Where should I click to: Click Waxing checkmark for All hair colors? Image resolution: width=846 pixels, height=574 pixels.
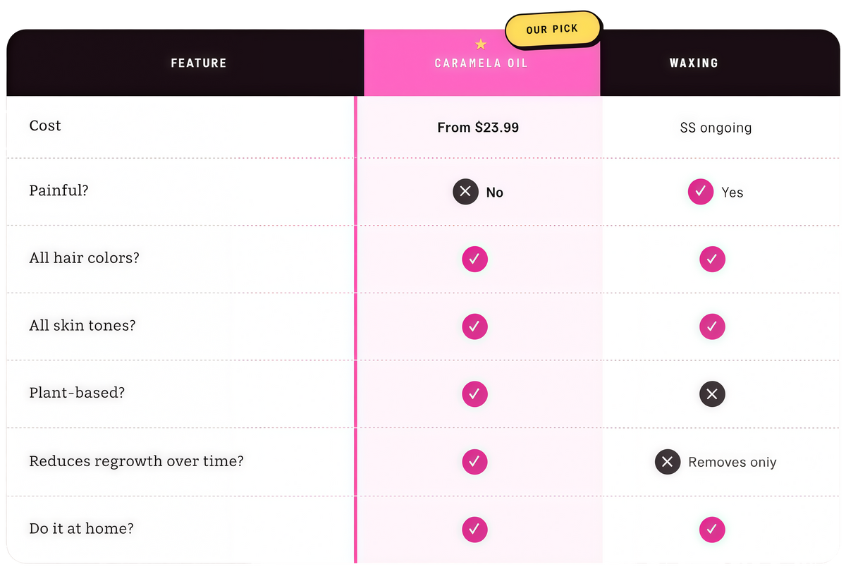click(x=712, y=259)
